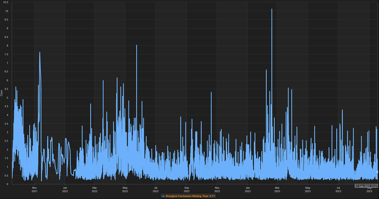
Task: Click the 8 y-axis label
Action: [x=8, y=46]
